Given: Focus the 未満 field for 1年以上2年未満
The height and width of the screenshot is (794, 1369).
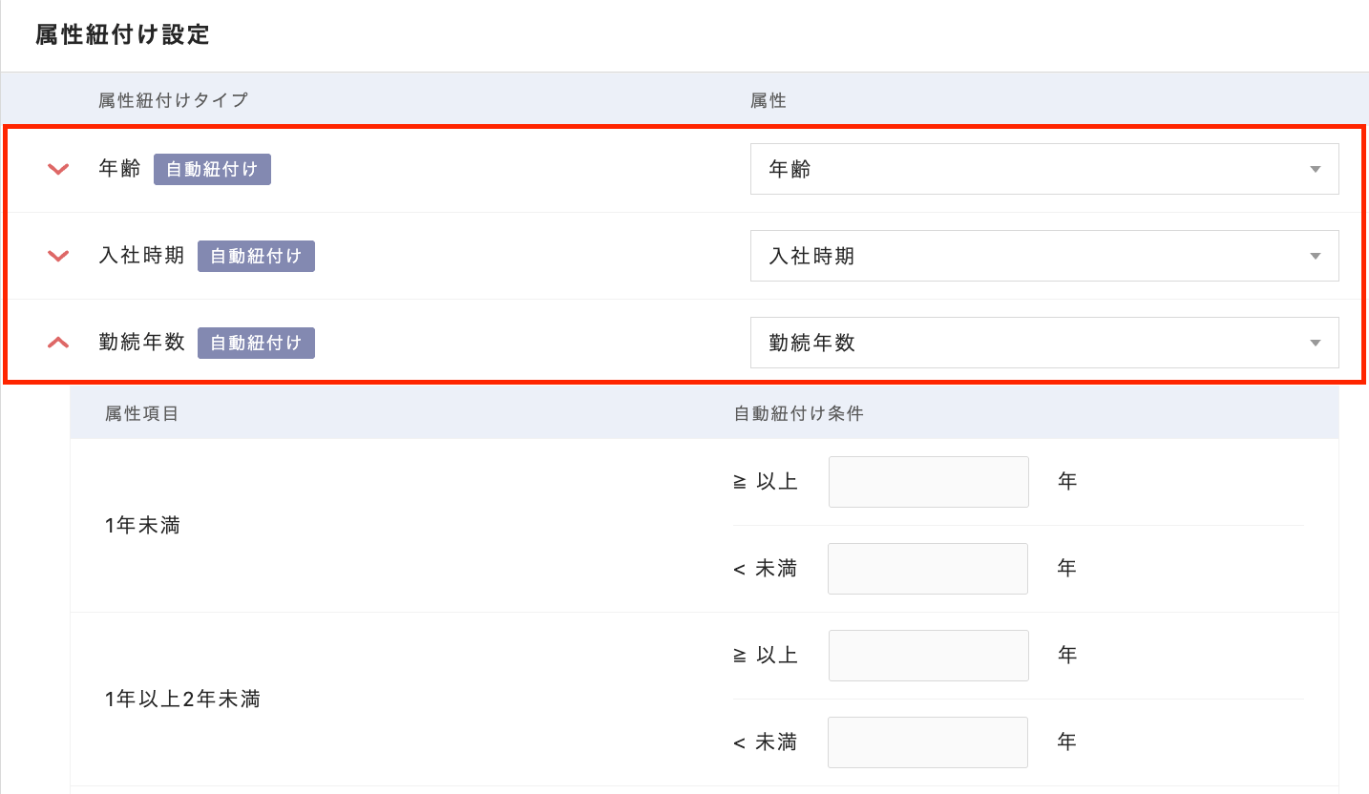Looking at the screenshot, I should pyautogui.click(x=928, y=742).
